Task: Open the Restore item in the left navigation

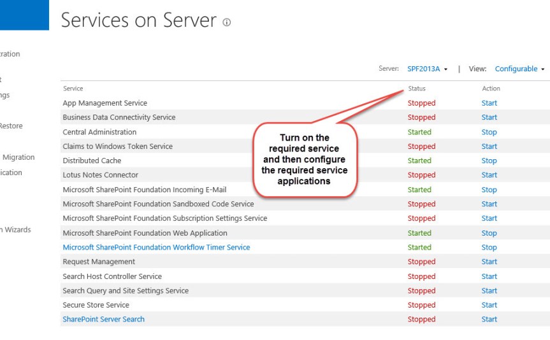Action: pyautogui.click(x=11, y=126)
